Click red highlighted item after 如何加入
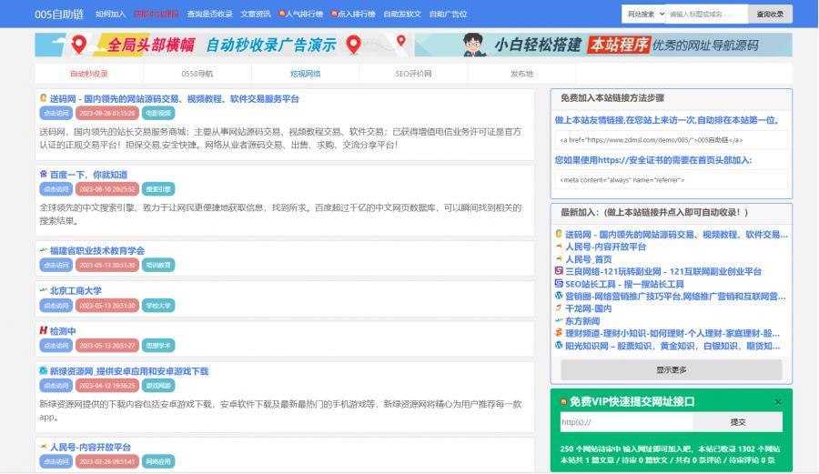 (157, 14)
